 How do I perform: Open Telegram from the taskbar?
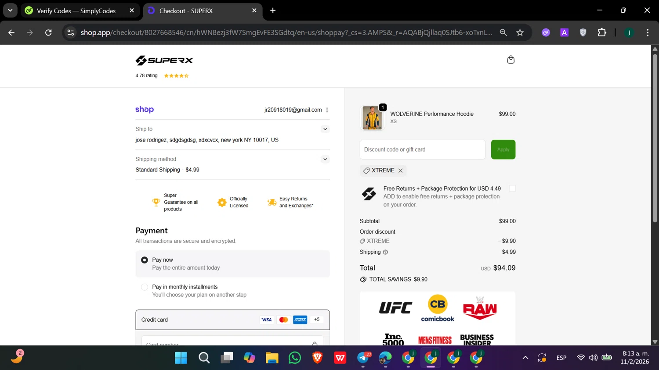[363, 358]
